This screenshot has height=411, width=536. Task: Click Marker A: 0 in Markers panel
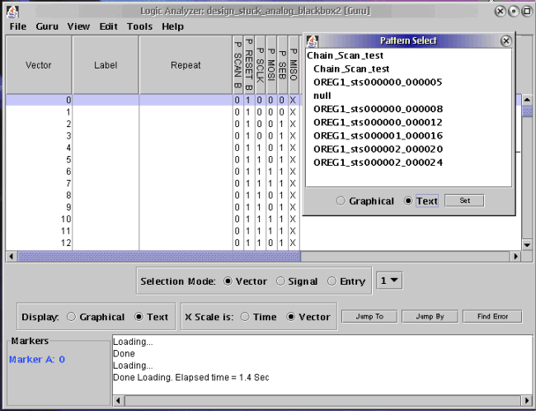pos(37,359)
